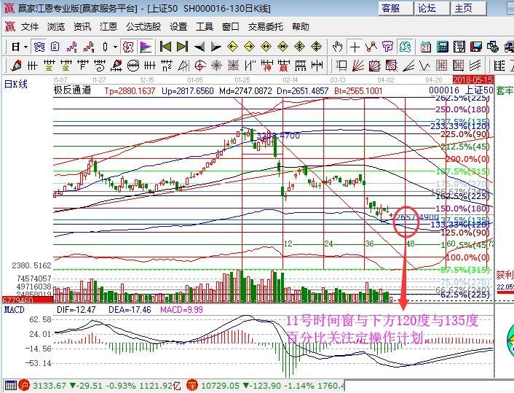Image resolution: width=514 pixels, height=393 pixels.
Task: Click the purple 节 icon
Action: [388, 47]
